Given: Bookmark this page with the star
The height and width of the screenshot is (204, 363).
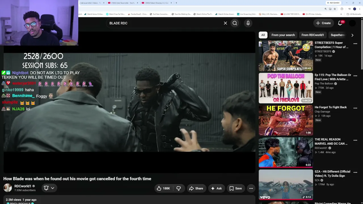Looking at the screenshot, I should (x=335, y=9).
